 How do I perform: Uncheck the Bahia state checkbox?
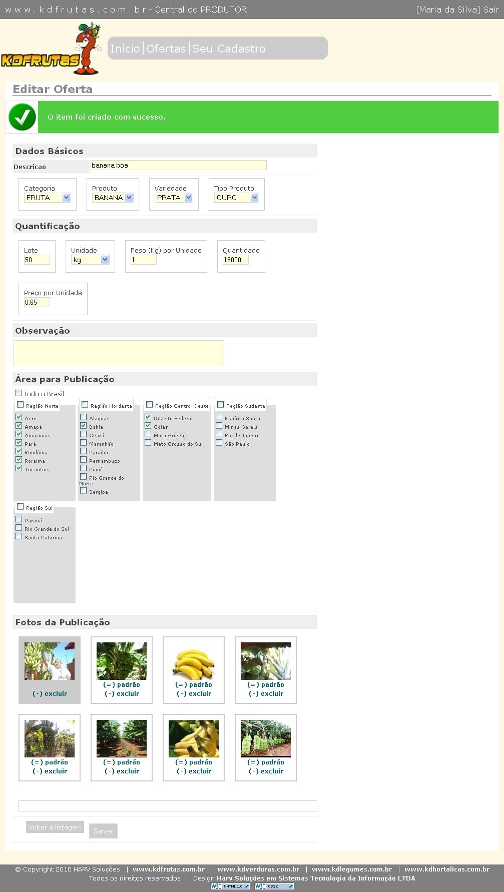(84, 426)
